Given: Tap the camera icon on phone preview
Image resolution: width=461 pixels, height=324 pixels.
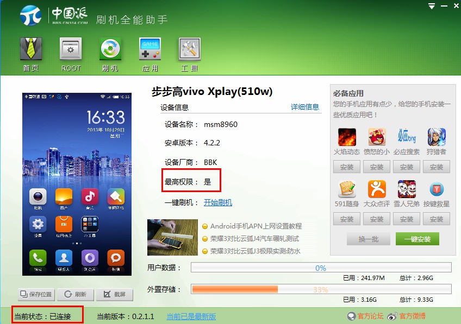Looking at the screenshot, I should 38,196.
